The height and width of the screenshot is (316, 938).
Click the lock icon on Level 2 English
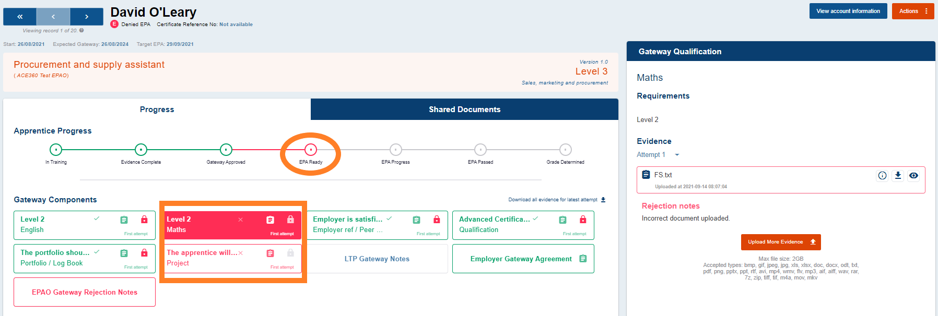[x=144, y=220]
